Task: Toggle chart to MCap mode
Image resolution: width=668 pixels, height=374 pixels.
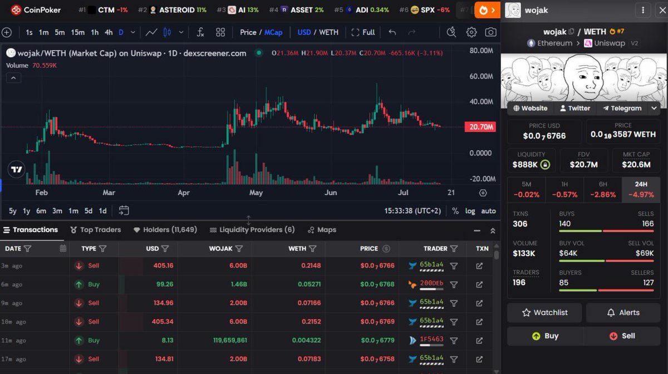Action: (x=273, y=32)
